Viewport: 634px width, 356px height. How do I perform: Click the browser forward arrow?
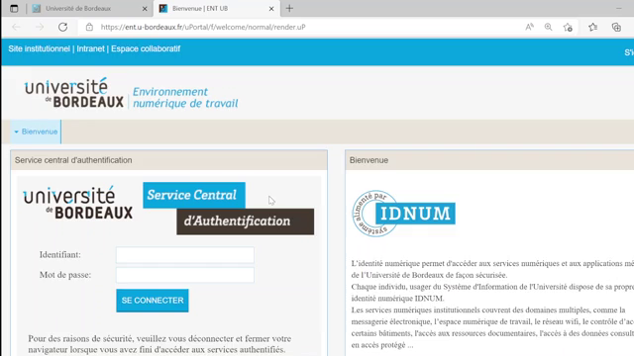click(x=40, y=27)
